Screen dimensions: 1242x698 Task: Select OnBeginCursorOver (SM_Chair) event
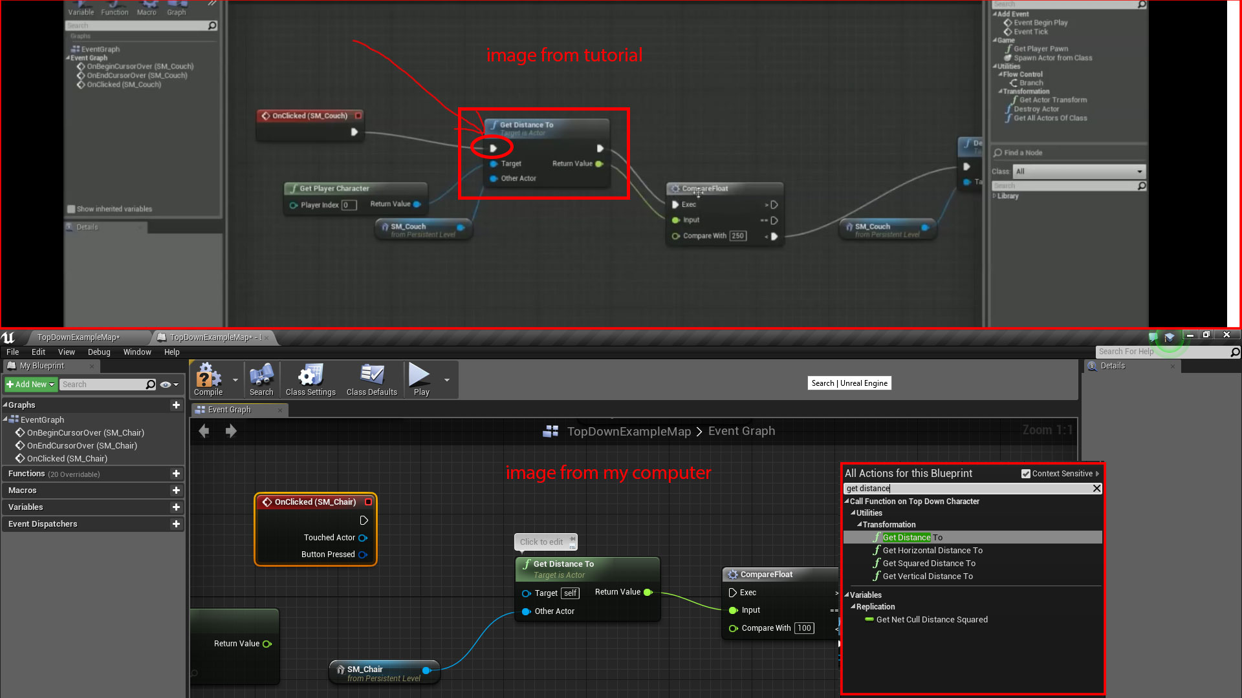pyautogui.click(x=85, y=433)
